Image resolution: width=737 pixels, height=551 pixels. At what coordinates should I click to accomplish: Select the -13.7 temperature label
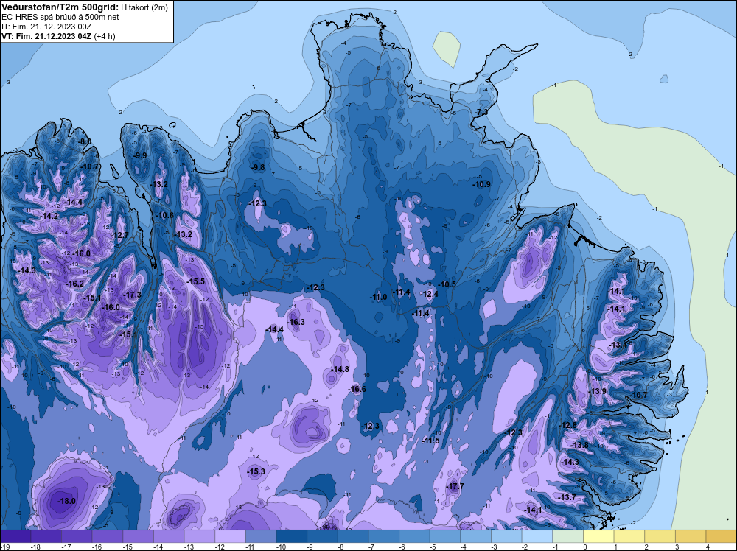(x=567, y=497)
